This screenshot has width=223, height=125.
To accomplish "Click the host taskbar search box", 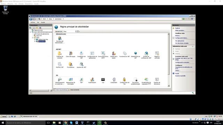I will coord(25,123).
